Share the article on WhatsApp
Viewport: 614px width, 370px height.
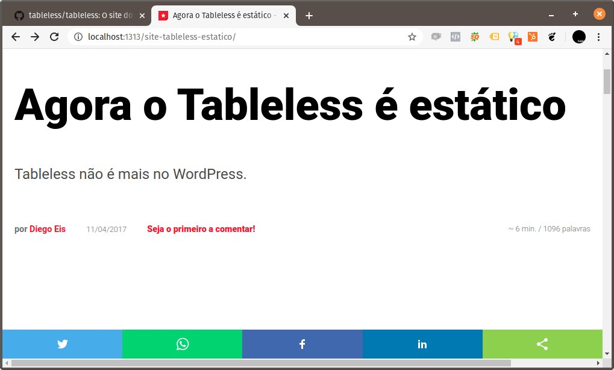(x=181, y=343)
